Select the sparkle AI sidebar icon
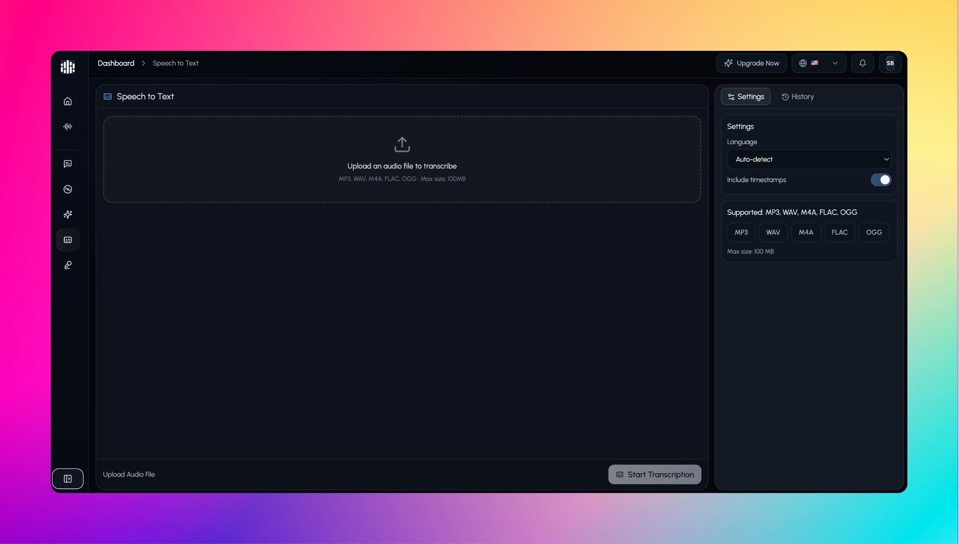 (68, 214)
